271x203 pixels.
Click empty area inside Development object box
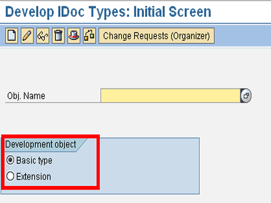click(148, 165)
